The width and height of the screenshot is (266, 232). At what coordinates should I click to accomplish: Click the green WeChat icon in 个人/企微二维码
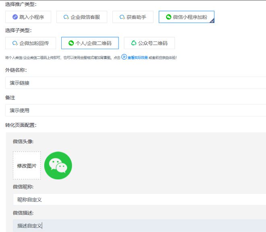pyautogui.click(x=71, y=43)
